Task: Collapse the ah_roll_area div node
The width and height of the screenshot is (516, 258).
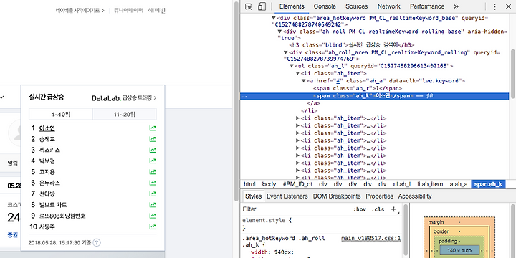Action: coord(286,52)
